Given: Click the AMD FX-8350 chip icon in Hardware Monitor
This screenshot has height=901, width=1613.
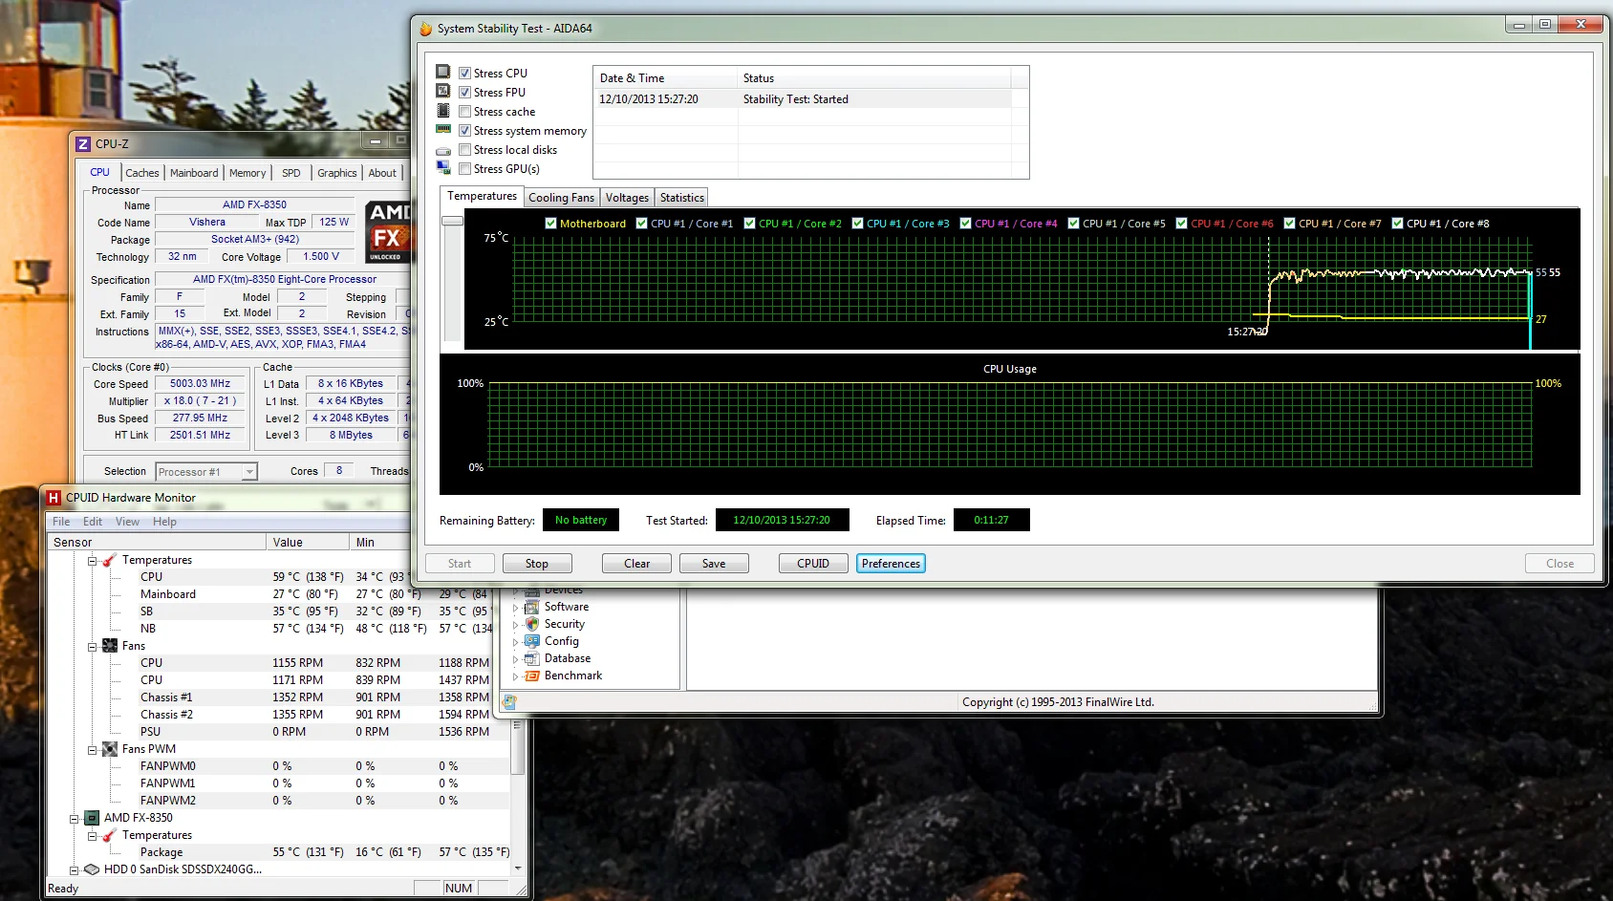Looking at the screenshot, I should pyautogui.click(x=92, y=818).
